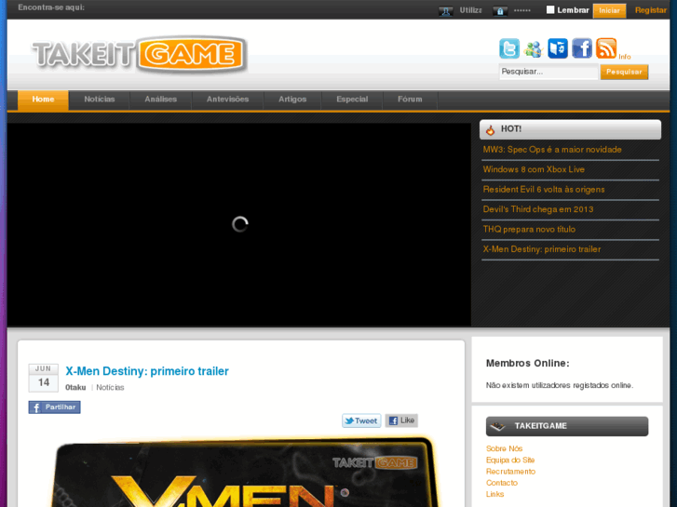The width and height of the screenshot is (677, 507).
Task: Open 'Windows 8 com Xbox Live' headline
Action: point(534,169)
